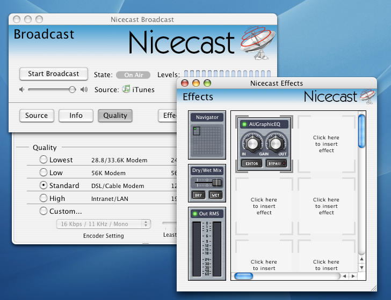Open the Source drawer button

click(37, 116)
